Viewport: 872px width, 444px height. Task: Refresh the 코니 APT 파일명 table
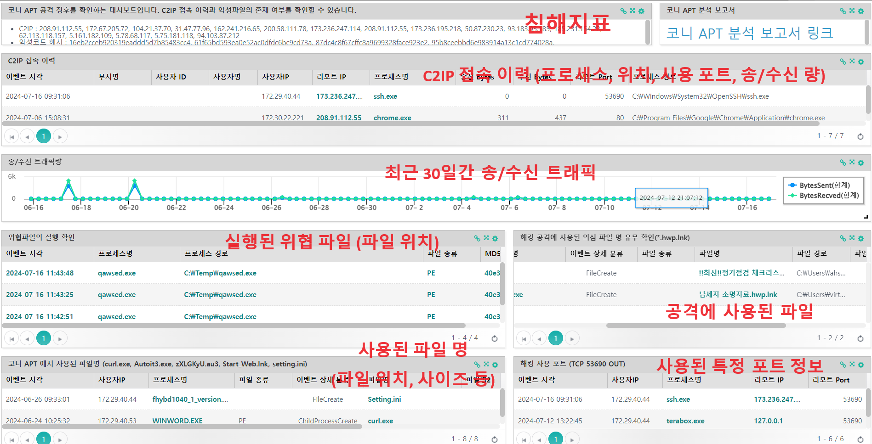(x=495, y=439)
